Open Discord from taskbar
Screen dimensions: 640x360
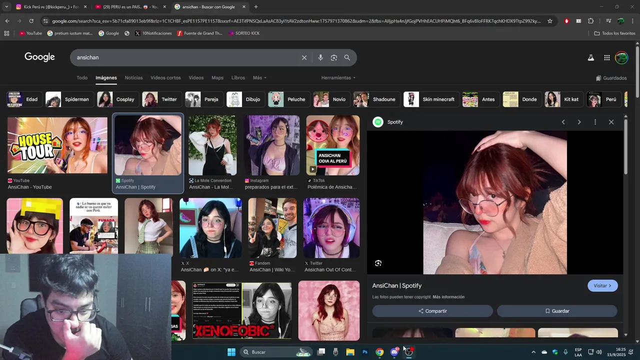[x=394, y=352]
